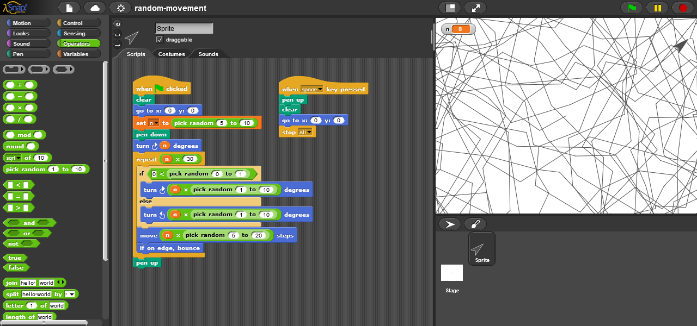Pause the project with the yellow button
The image size is (697, 326).
657,8
